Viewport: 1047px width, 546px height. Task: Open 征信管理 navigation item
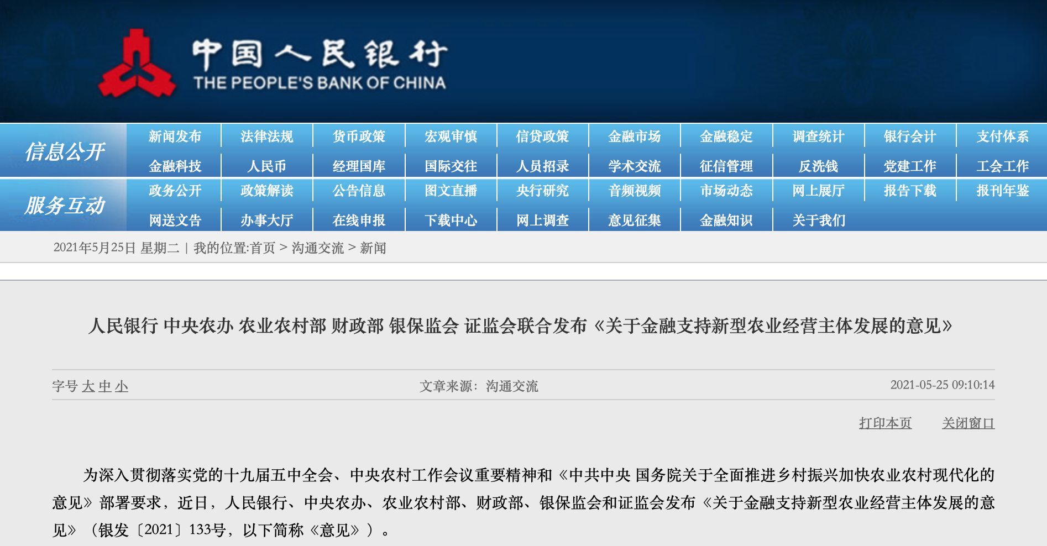726,166
